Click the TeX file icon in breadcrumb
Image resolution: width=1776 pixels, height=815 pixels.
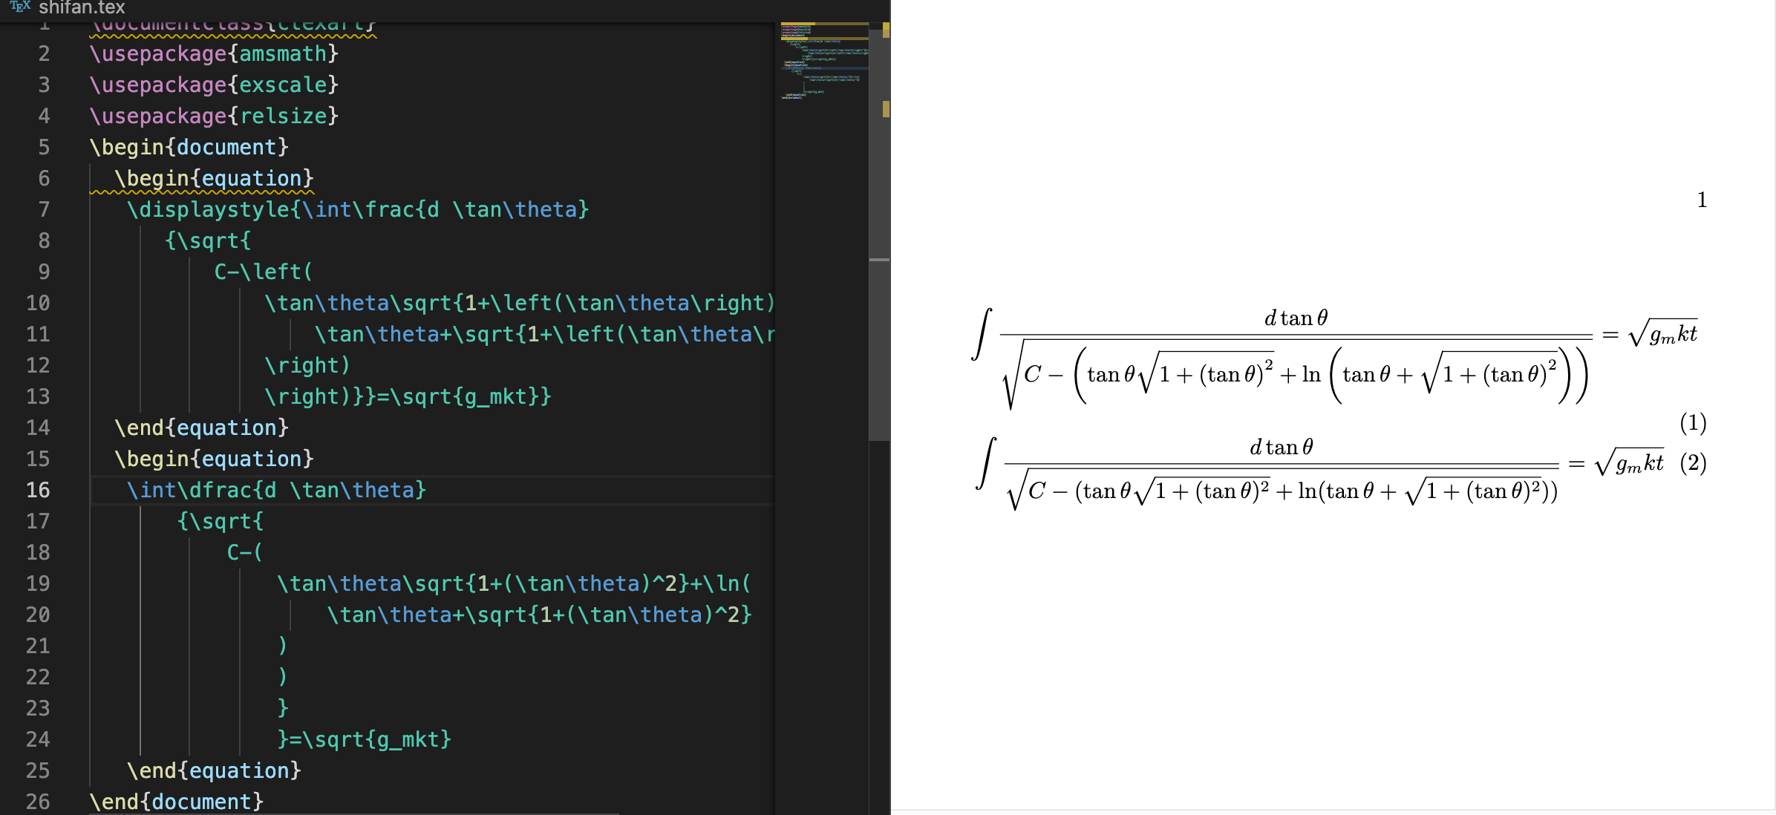20,7
